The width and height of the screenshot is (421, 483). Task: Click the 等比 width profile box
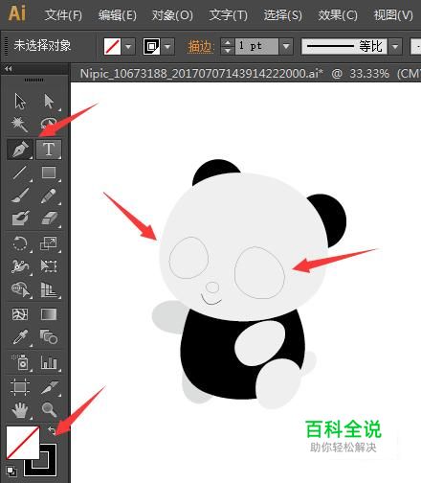pos(344,47)
